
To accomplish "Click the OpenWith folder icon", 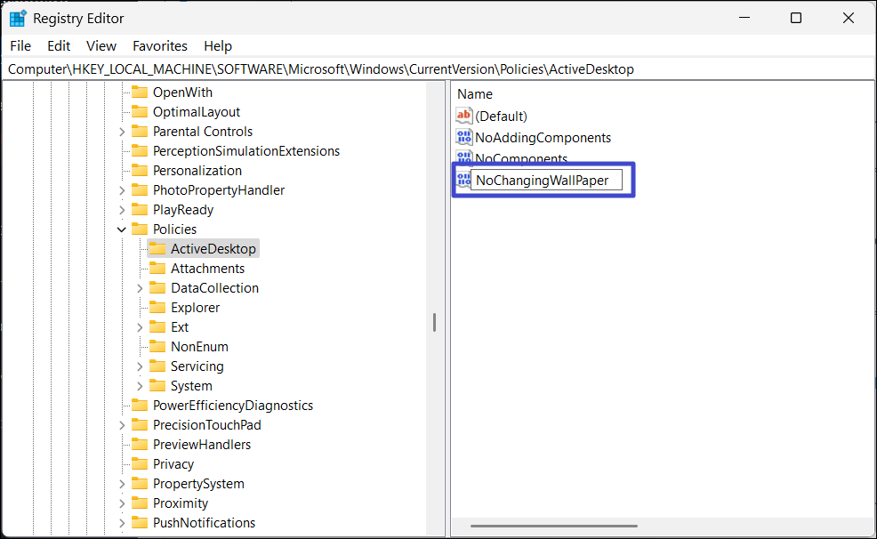I will [x=140, y=93].
